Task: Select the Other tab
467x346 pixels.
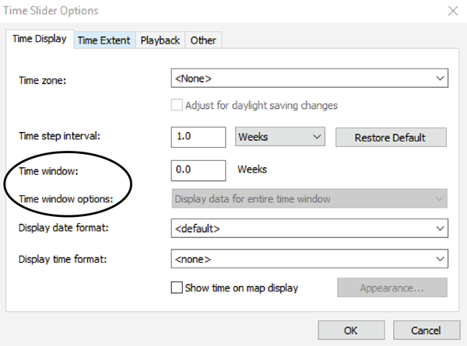Action: pos(203,40)
